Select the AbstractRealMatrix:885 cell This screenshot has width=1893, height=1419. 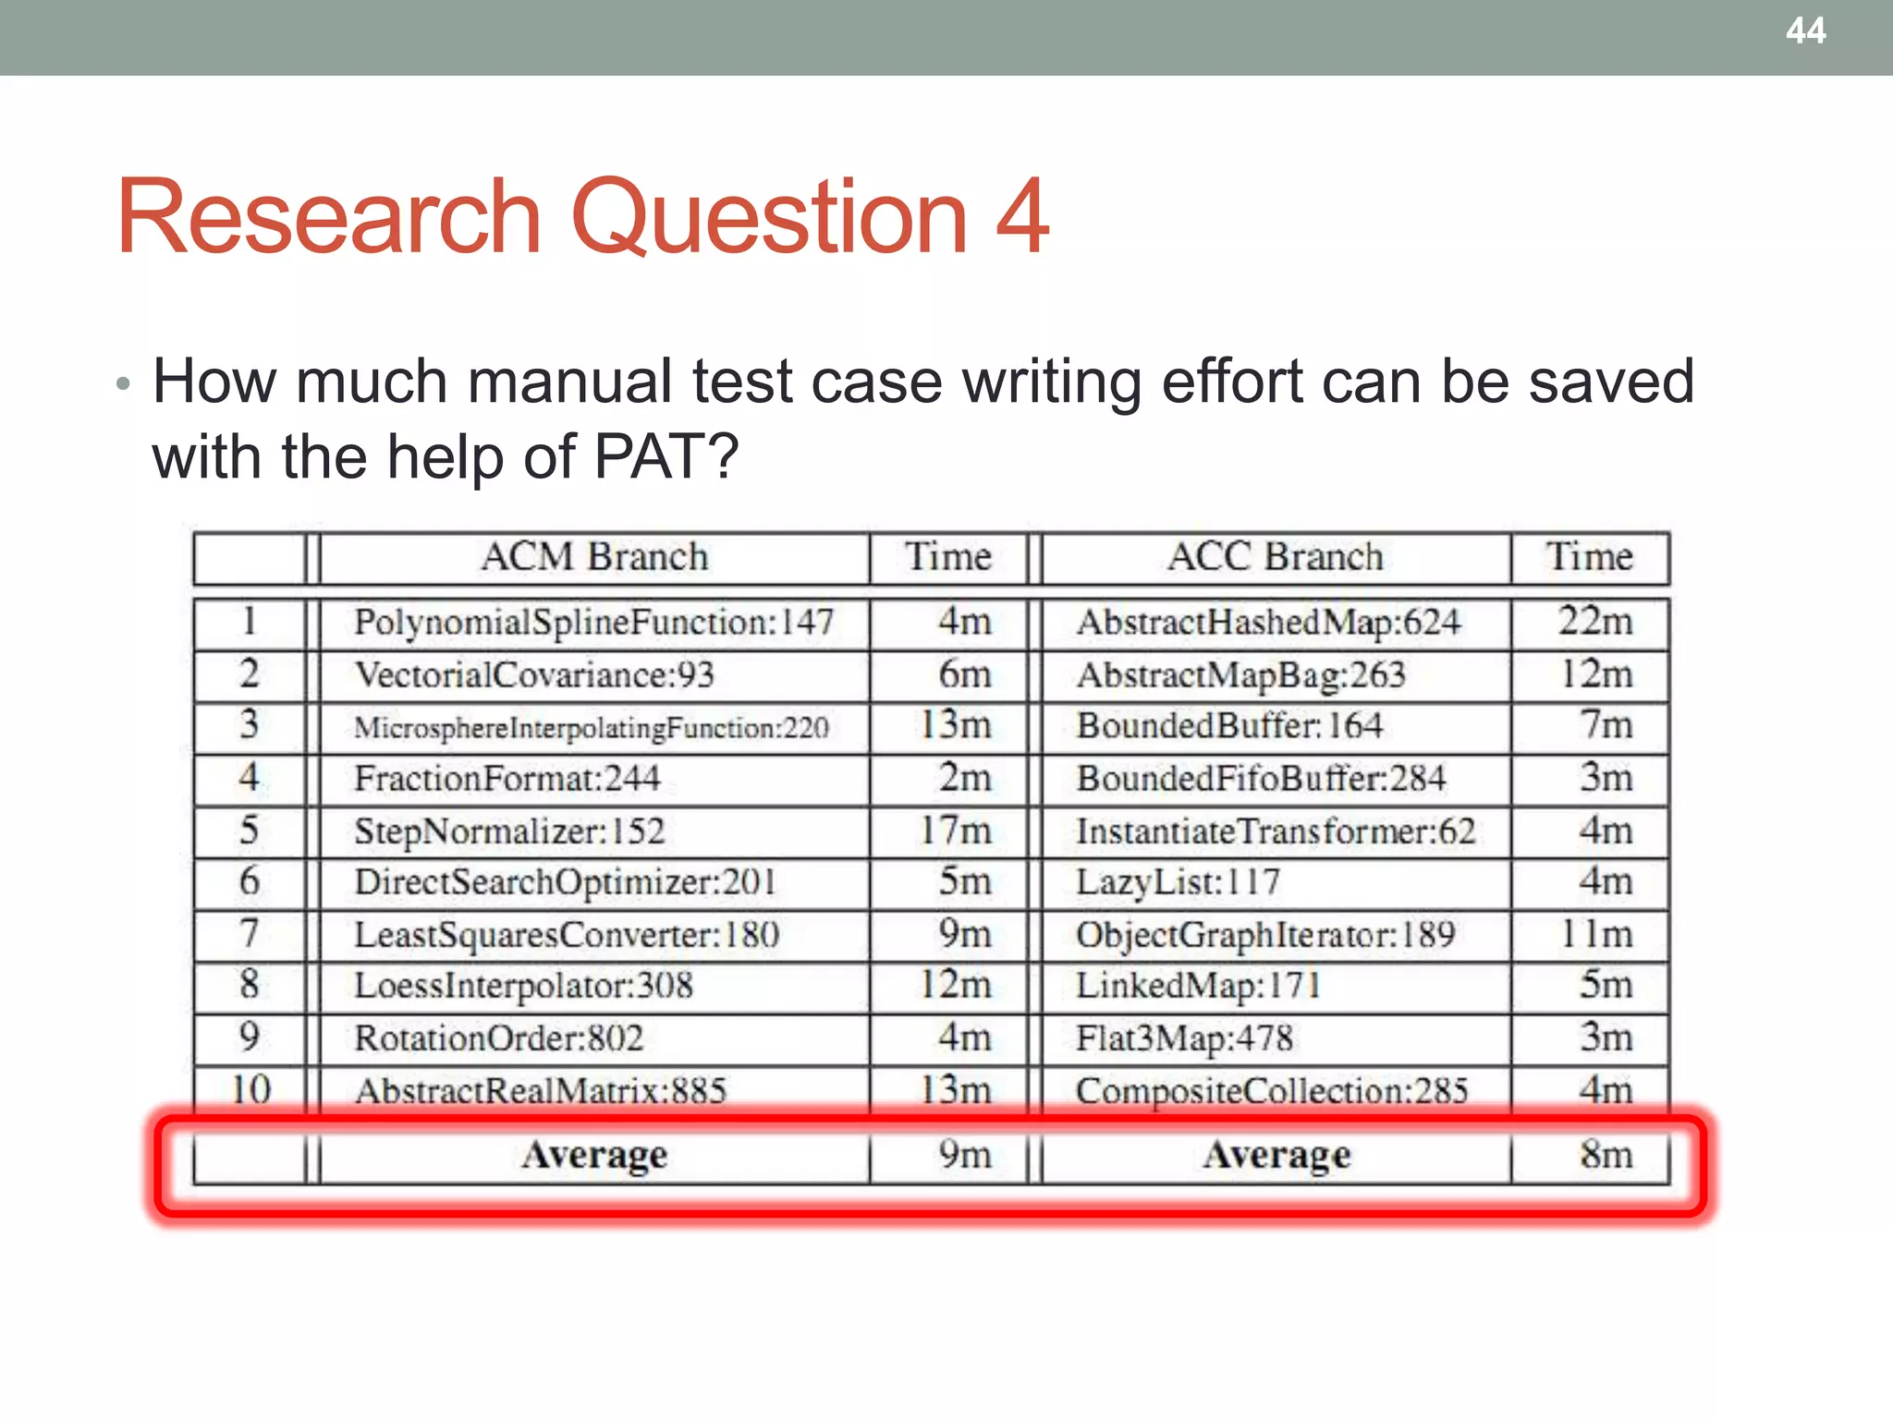[541, 1090]
